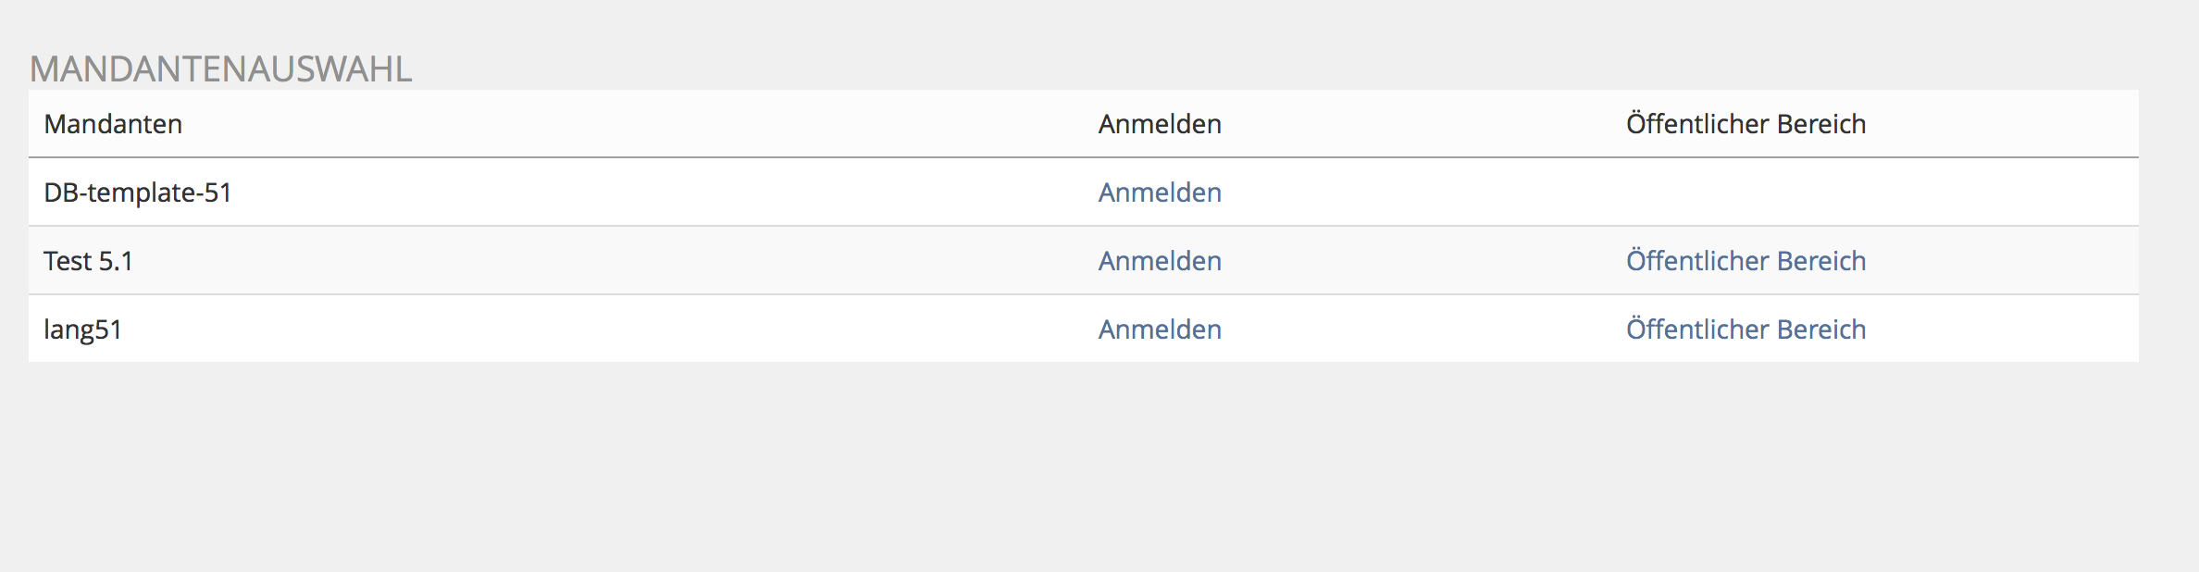
Task: Click gray margin right of the table
Action: click(2169, 231)
